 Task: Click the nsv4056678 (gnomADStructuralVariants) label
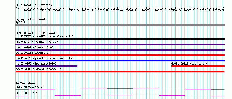point(45,58)
